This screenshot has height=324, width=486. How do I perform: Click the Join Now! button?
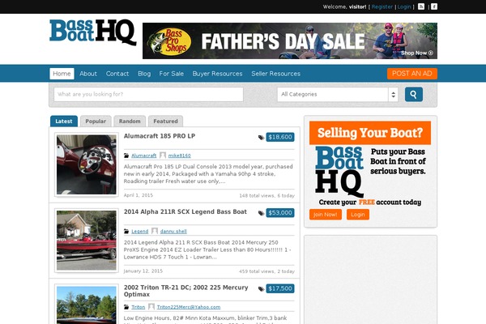(x=326, y=215)
